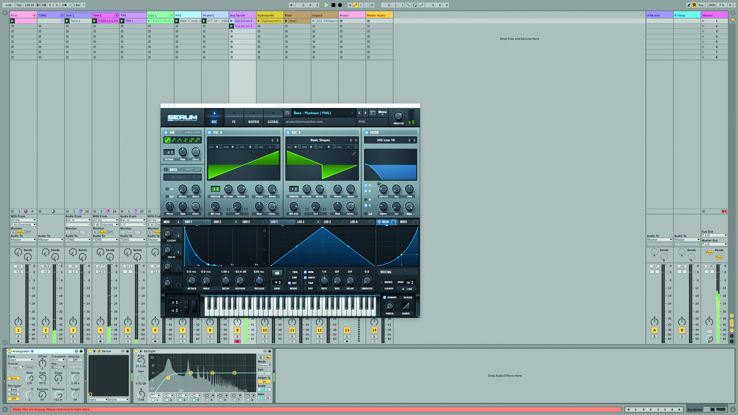
Task: Open the LFO 1 shape folder
Action: [277, 273]
